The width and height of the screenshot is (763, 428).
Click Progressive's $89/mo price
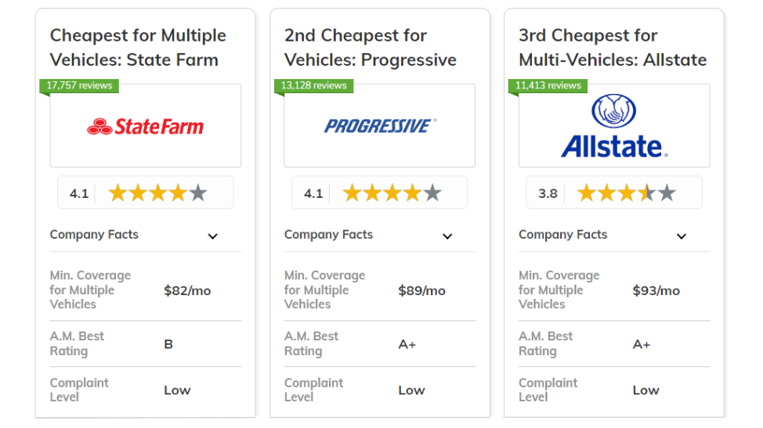tap(422, 290)
